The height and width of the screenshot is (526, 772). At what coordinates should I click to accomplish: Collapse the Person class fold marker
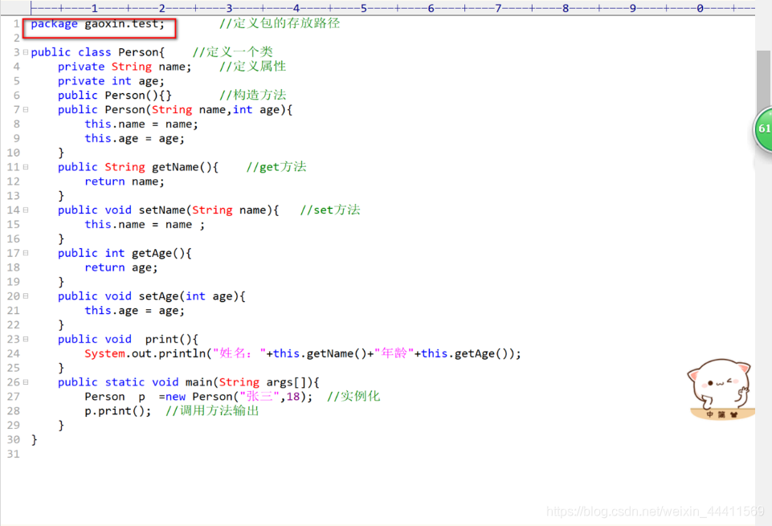[x=26, y=52]
